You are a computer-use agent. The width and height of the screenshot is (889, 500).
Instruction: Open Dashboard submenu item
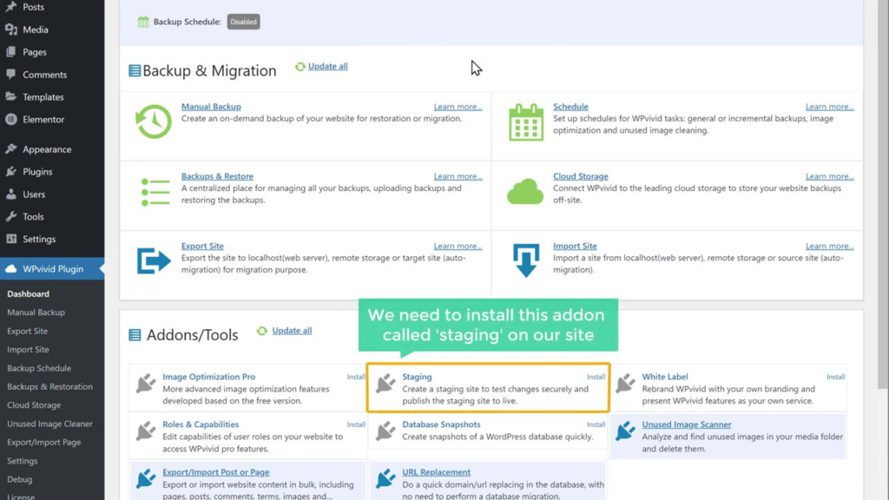pos(29,293)
